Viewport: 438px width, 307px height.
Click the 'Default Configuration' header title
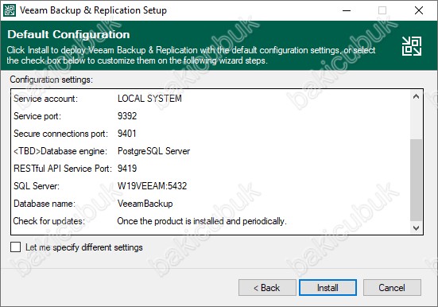68,34
